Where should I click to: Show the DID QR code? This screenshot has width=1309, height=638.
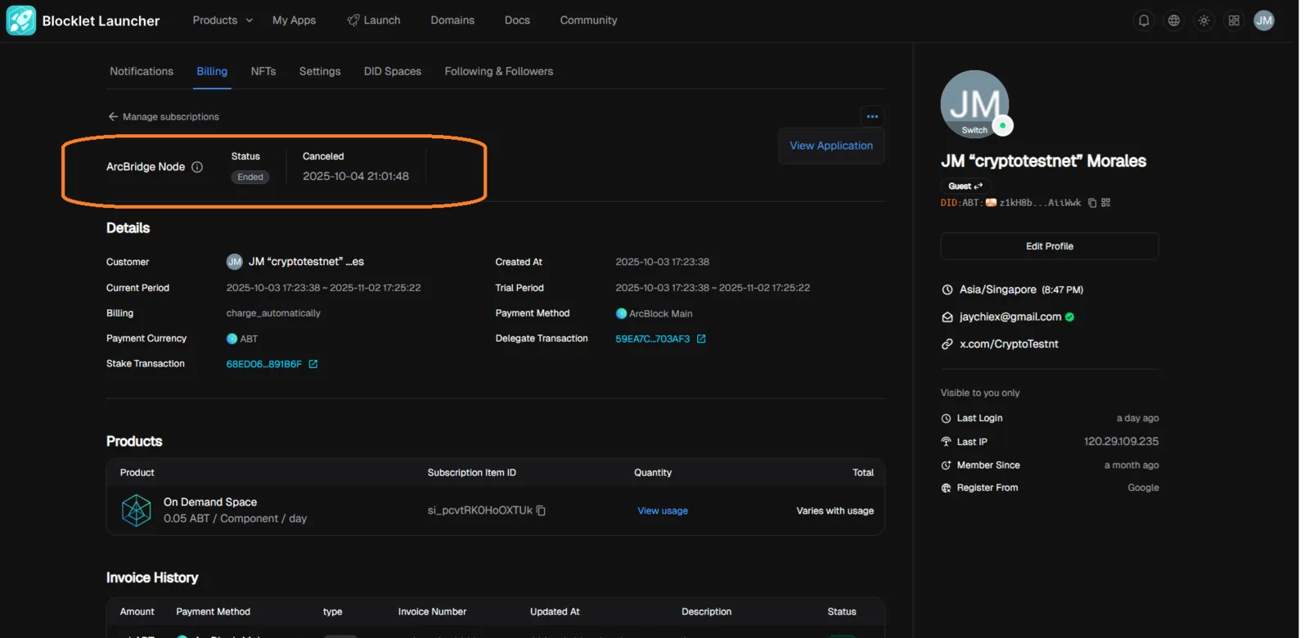click(x=1106, y=203)
